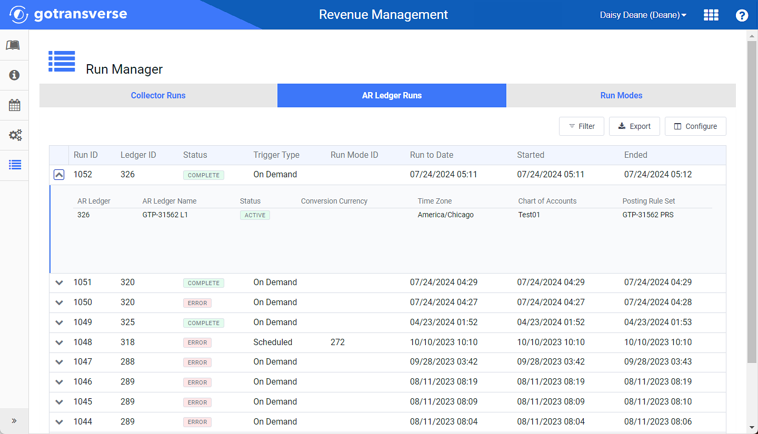Expand run 1045 row

click(x=59, y=402)
